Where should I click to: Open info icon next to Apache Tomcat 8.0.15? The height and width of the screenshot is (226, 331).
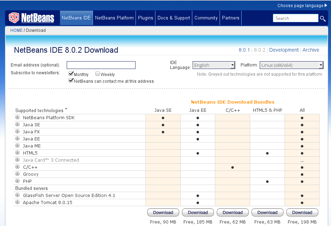pyautogui.click(x=17, y=202)
